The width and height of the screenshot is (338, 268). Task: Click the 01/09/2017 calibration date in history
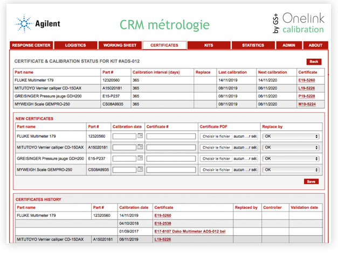(129, 231)
